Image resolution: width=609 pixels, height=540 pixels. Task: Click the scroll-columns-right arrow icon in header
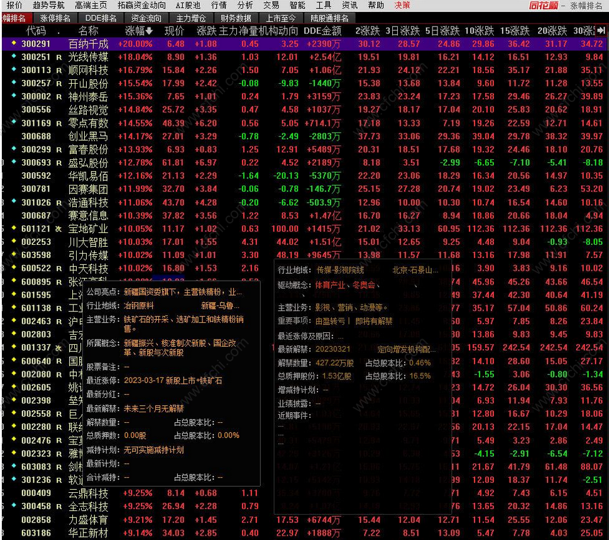point(601,30)
